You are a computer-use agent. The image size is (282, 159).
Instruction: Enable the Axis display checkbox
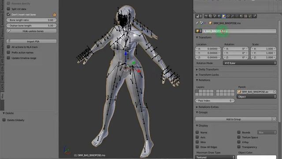[197, 137]
